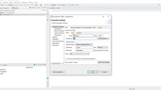Open the N/A schema selector dropdown
Image resolution: width=161 pixels, height=90 pixels.
(68, 5)
